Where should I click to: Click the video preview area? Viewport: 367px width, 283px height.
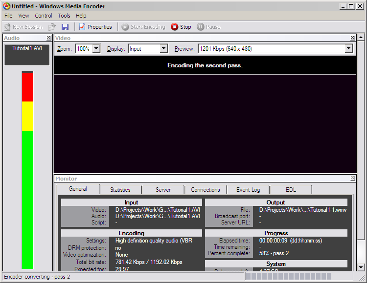point(205,124)
